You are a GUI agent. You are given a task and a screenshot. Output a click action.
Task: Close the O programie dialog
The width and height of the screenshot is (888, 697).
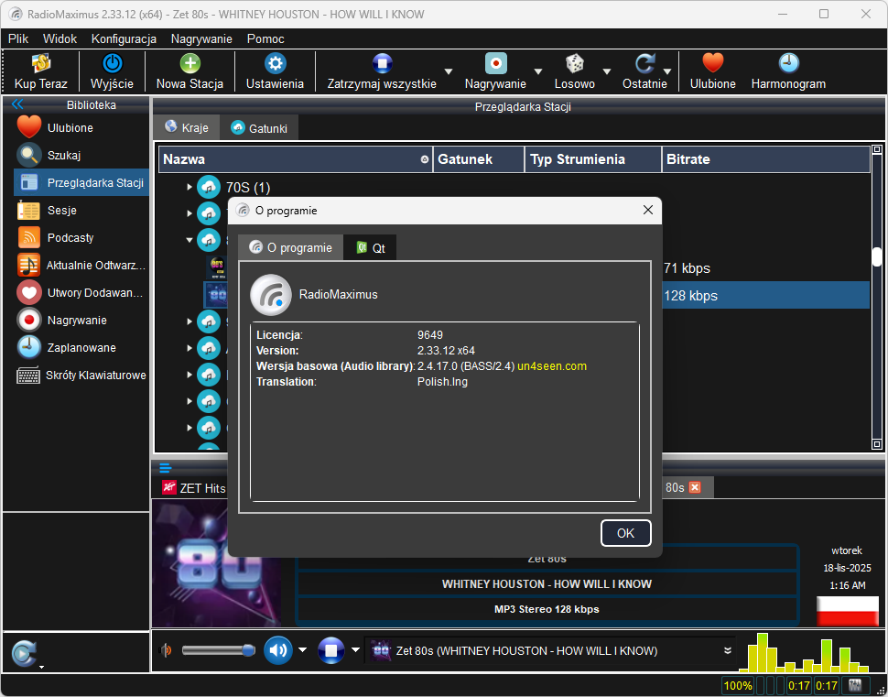click(648, 211)
